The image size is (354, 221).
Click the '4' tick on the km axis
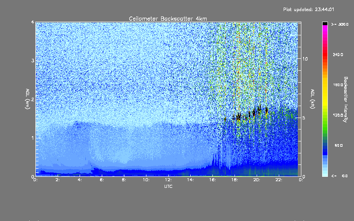coord(33,23)
